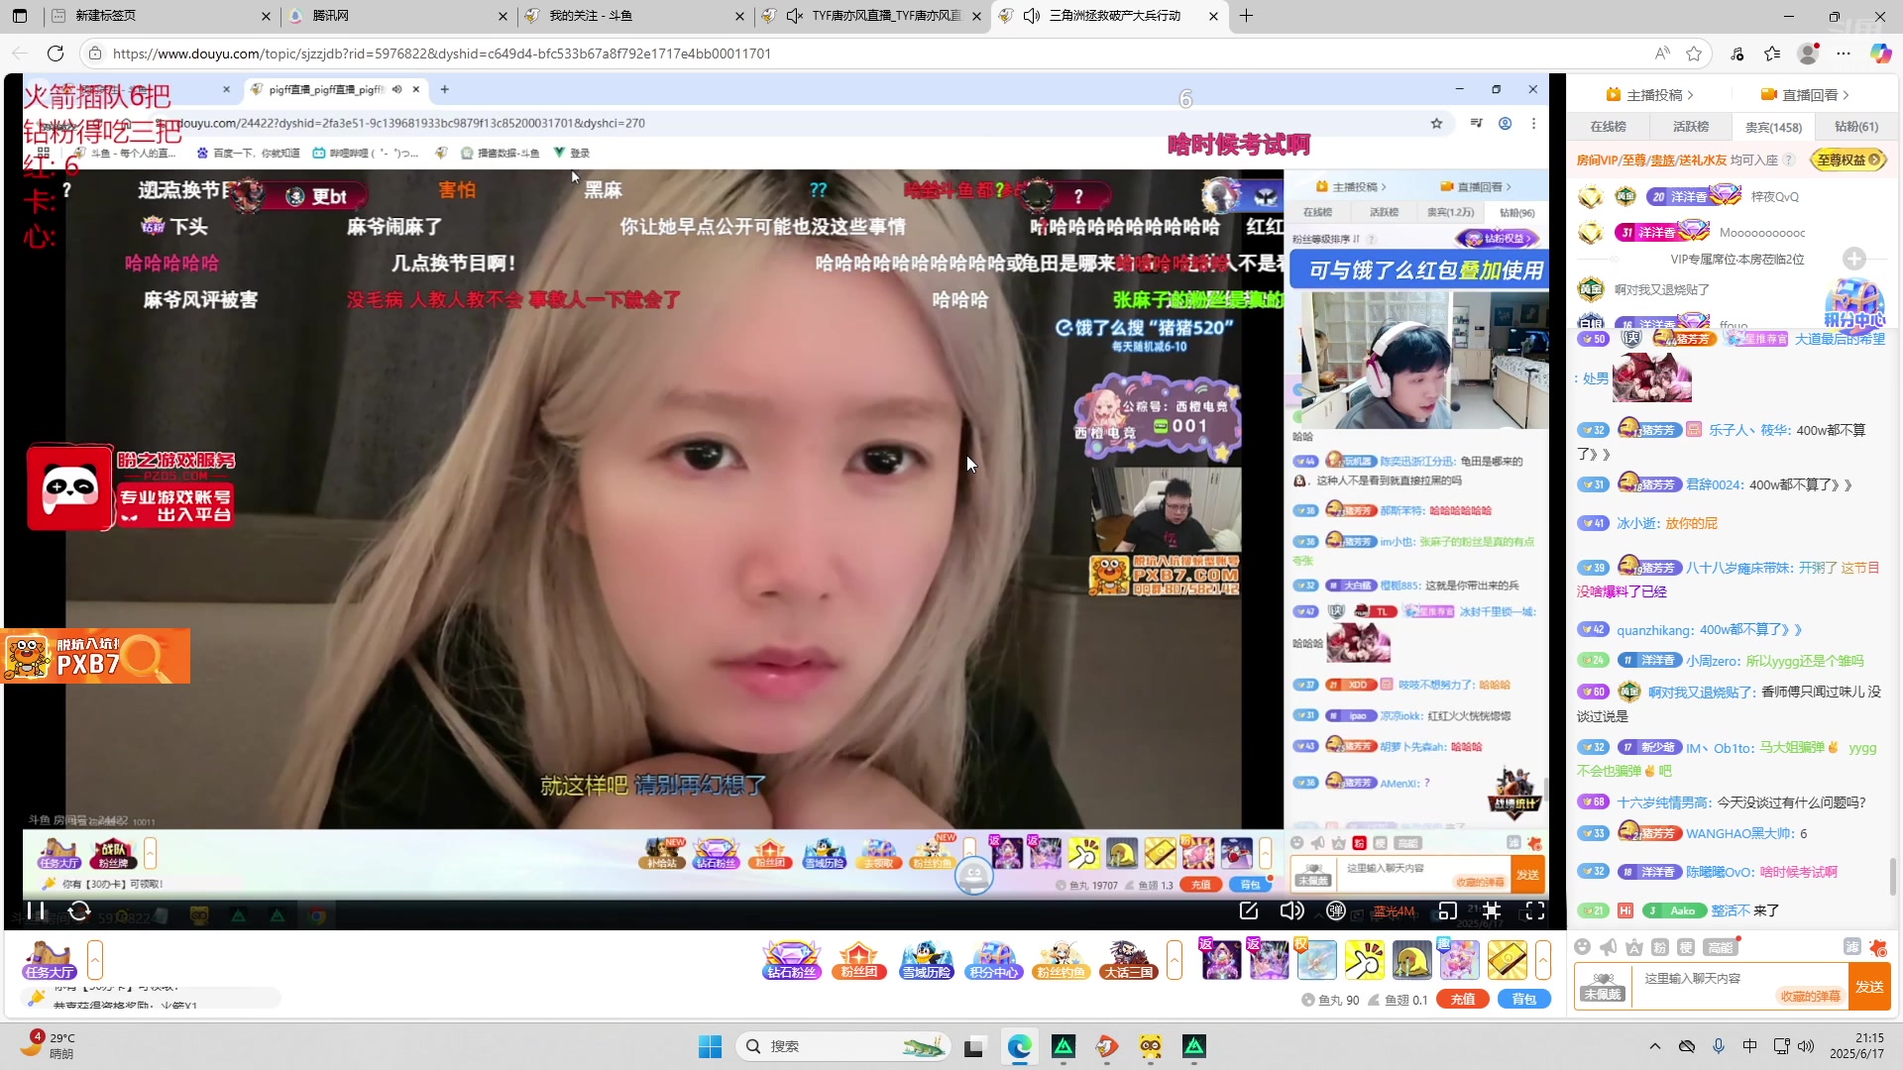
Task: Open the 未佩戴 fan badge selector
Action: click(1603, 987)
